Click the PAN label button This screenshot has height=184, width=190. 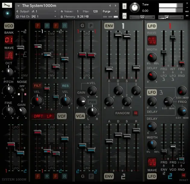point(92,102)
